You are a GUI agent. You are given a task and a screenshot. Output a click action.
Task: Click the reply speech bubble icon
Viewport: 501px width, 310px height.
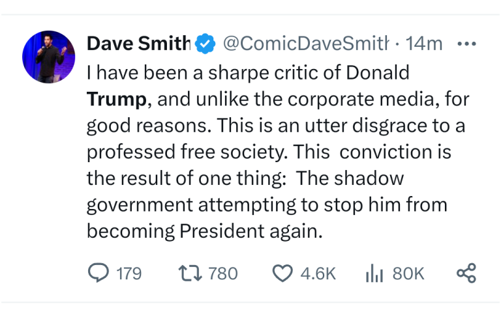tap(98, 273)
